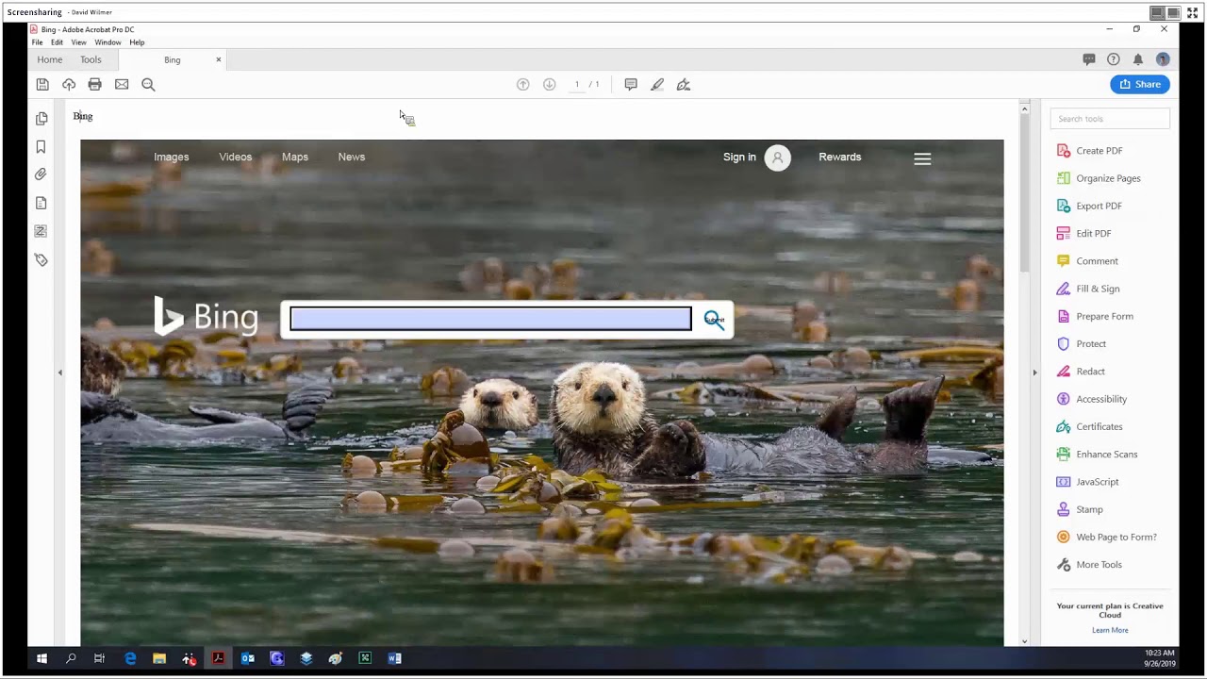Collapse the right tools pane arrow
Viewport: 1207px width, 679px height.
1034,373
